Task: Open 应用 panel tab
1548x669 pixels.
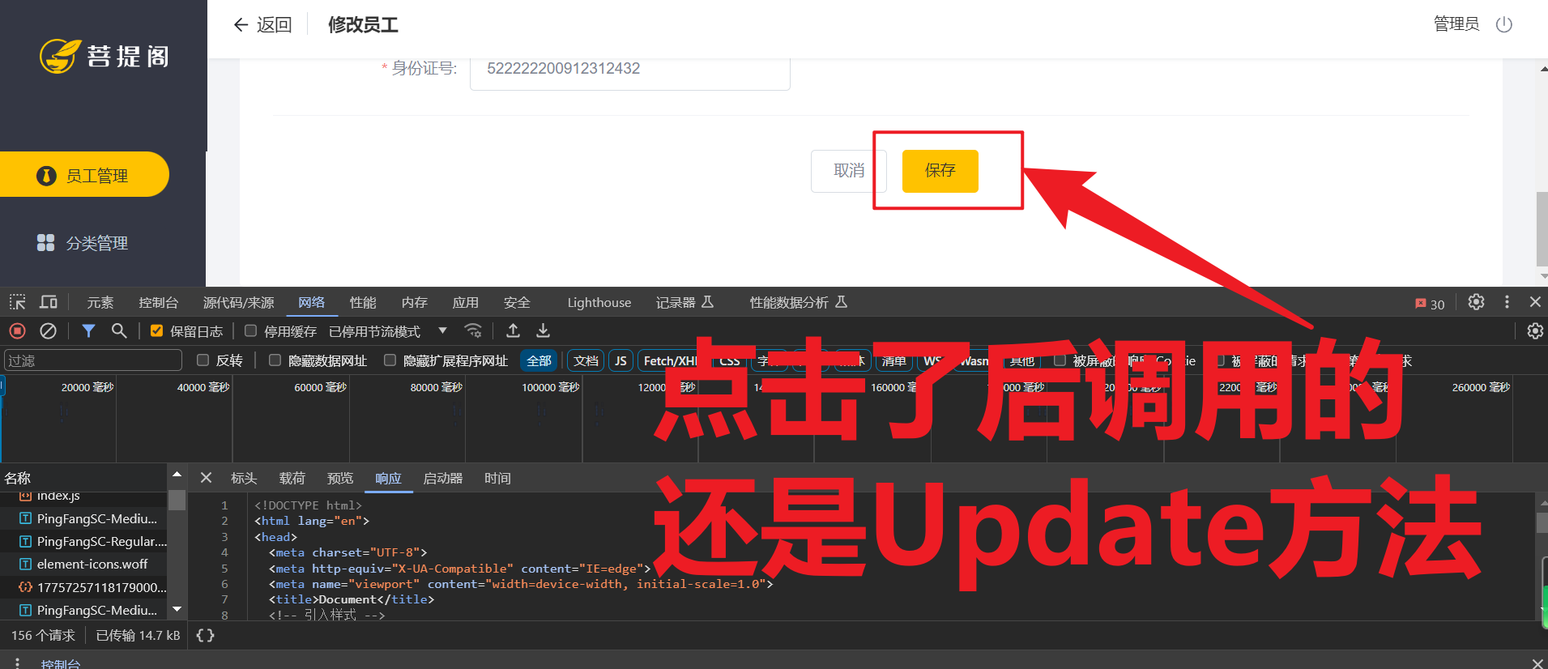Action: [x=466, y=302]
